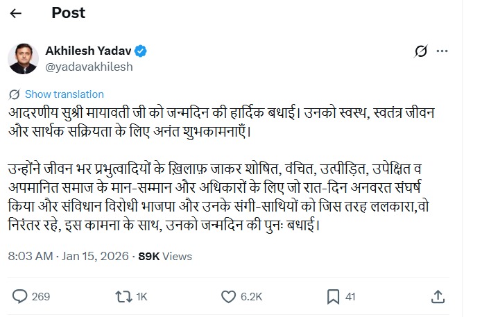Click the translate icon beside Show translation

[x=15, y=94]
